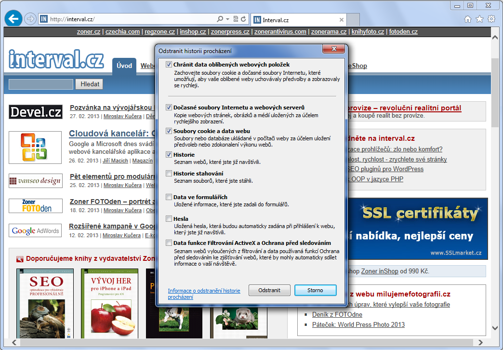Click the site favicon in address bar
The height and width of the screenshot is (350, 503).
pyautogui.click(x=44, y=19)
